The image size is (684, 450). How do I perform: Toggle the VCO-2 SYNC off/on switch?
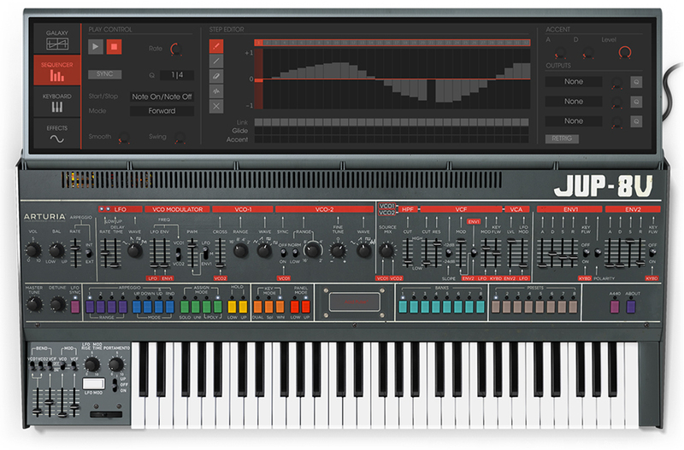(x=283, y=253)
